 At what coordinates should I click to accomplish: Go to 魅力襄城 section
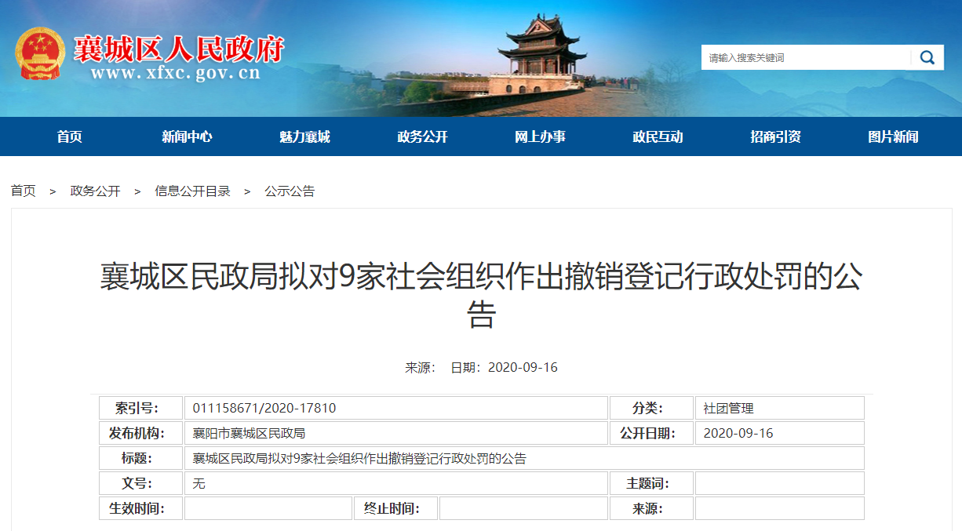pyautogui.click(x=304, y=137)
